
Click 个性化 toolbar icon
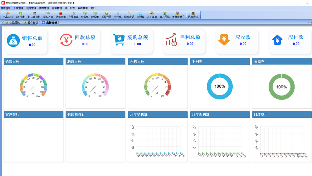(118, 15)
